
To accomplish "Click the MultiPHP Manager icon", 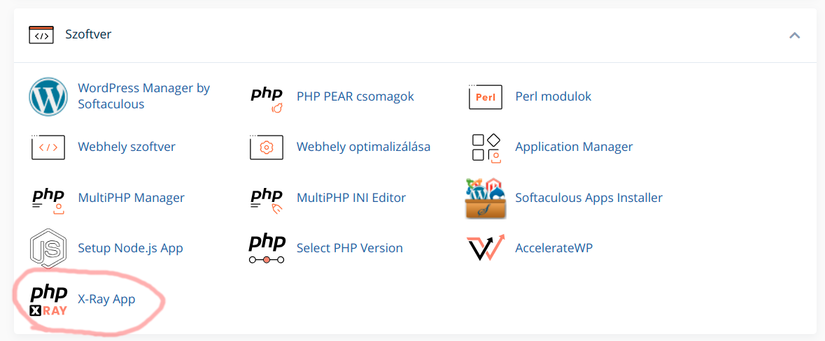I will click(x=48, y=201).
